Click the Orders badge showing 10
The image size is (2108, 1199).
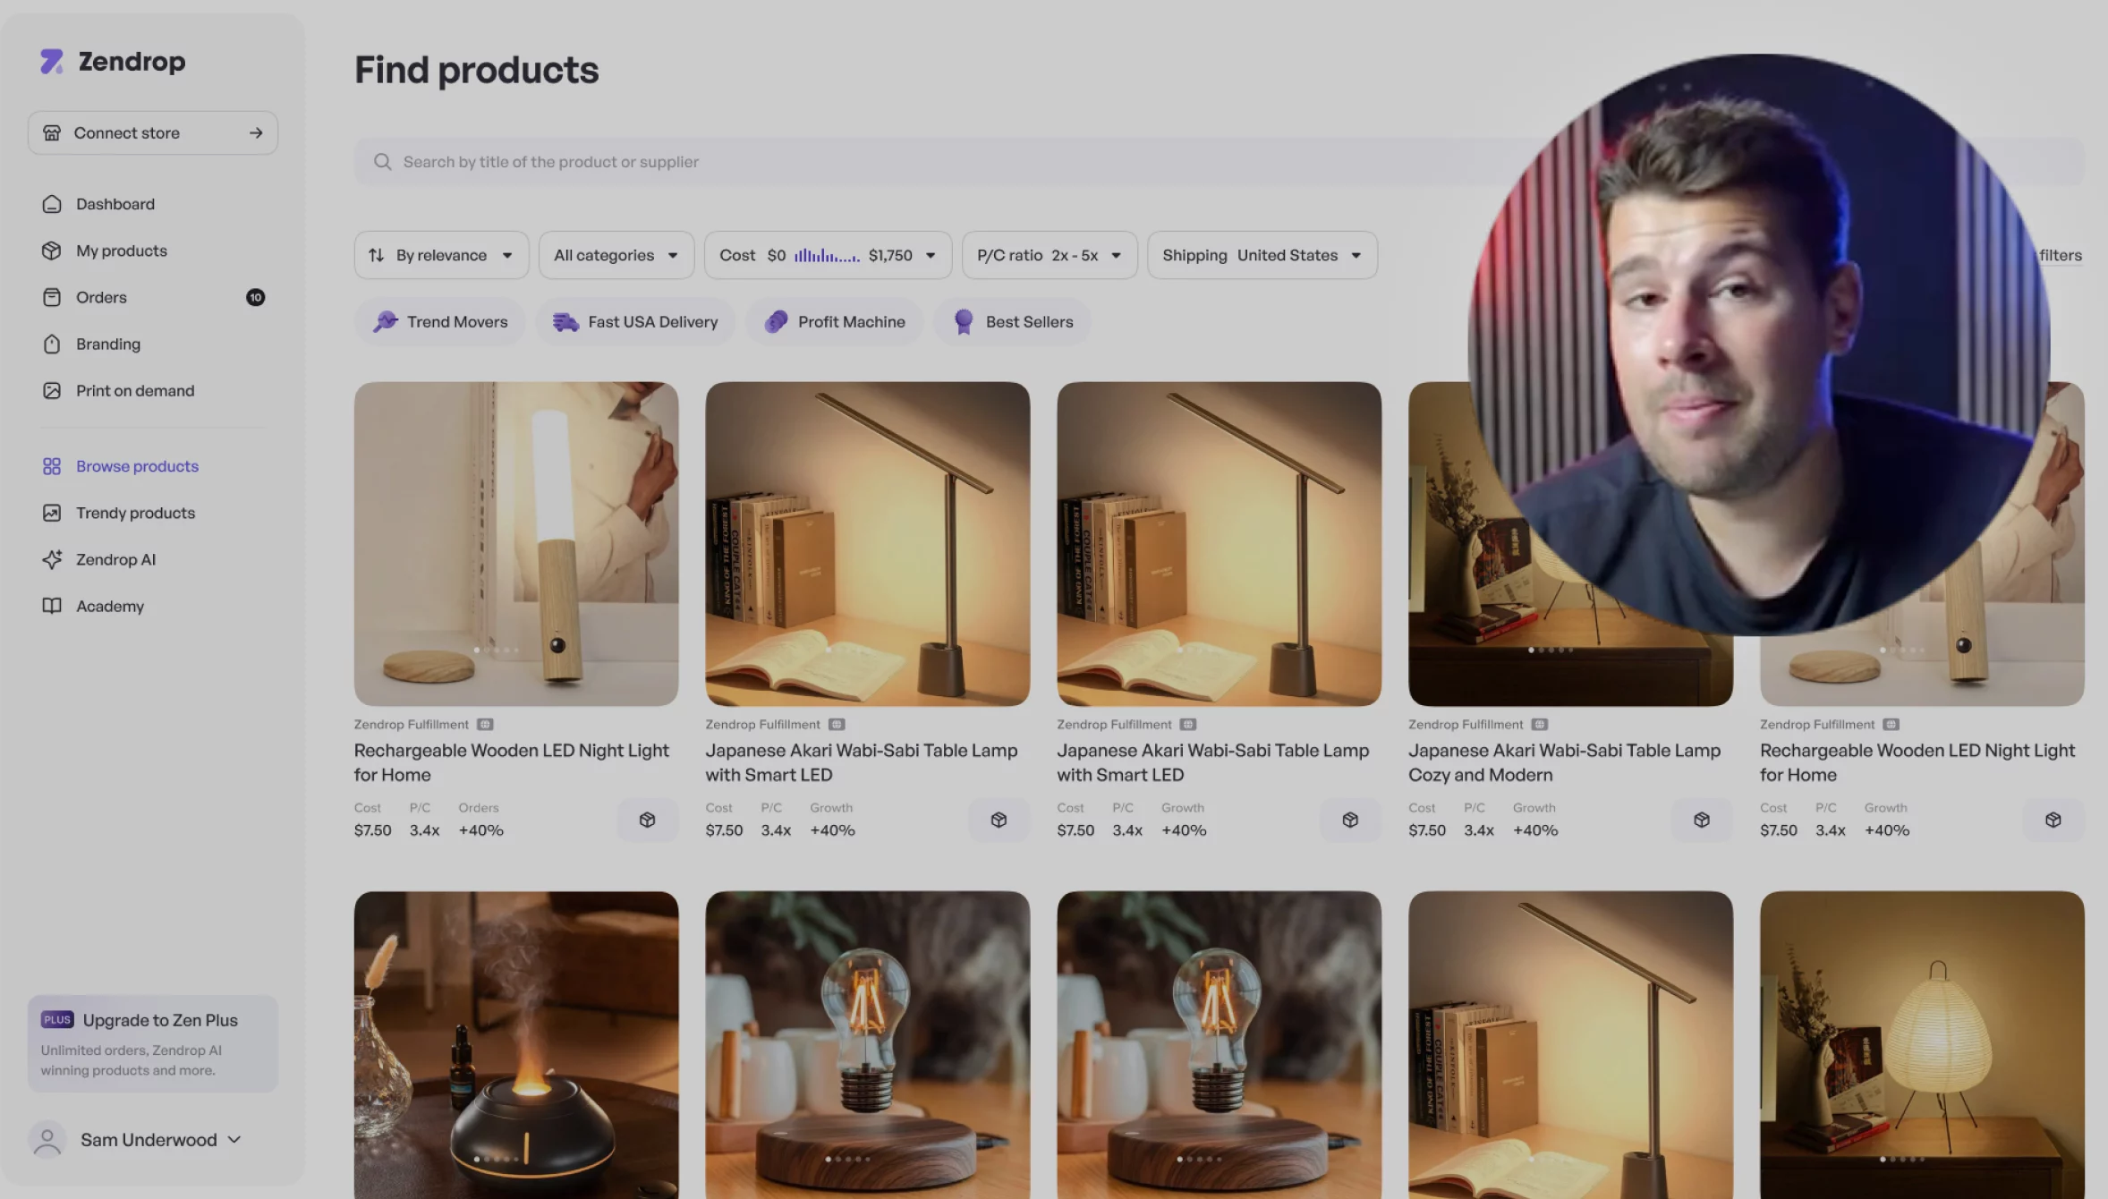255,297
